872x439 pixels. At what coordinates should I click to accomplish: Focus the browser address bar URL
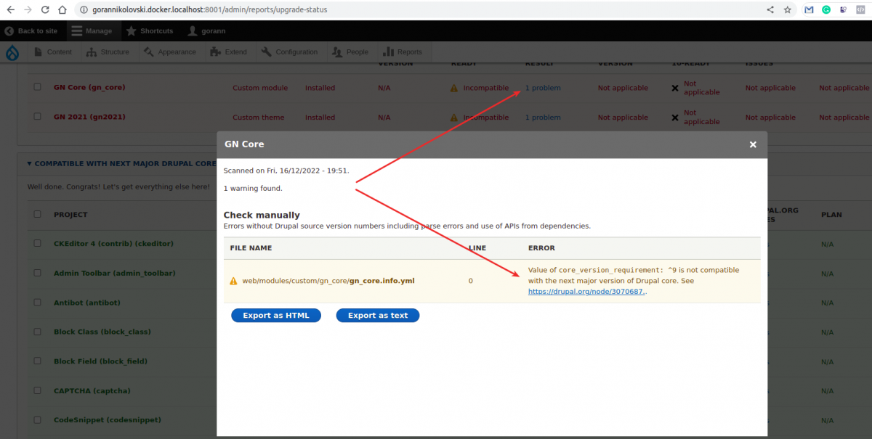tap(209, 10)
